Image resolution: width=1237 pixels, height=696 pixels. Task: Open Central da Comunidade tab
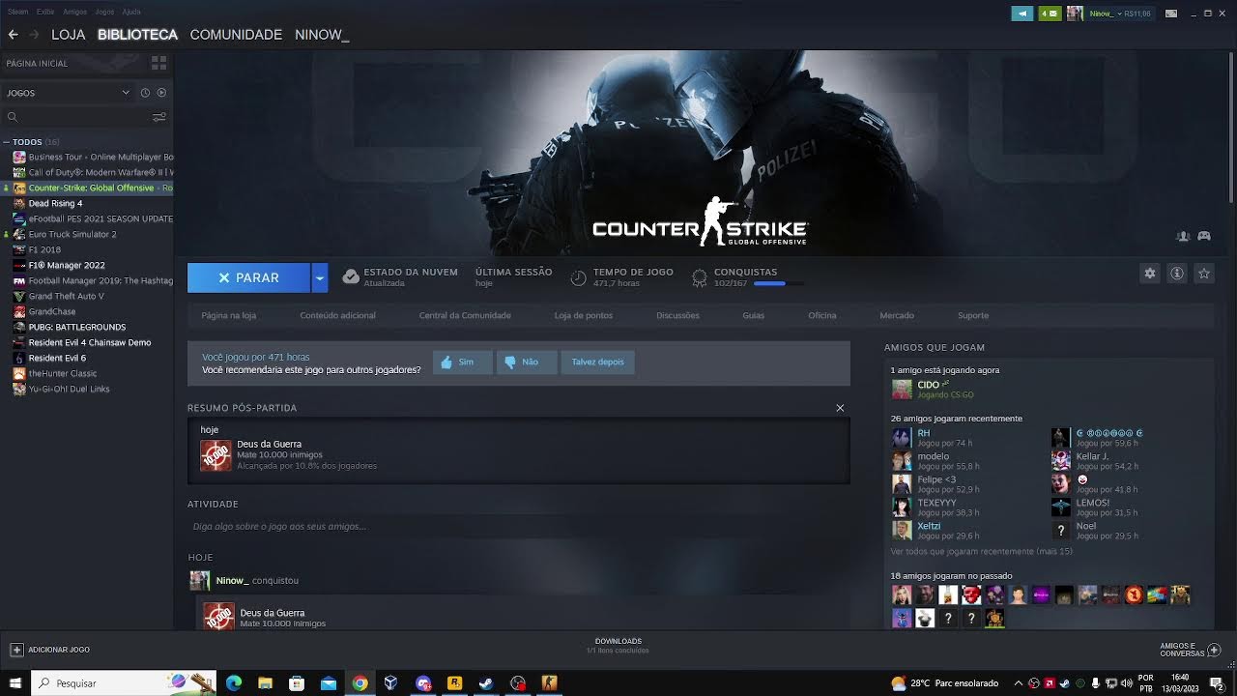click(465, 315)
